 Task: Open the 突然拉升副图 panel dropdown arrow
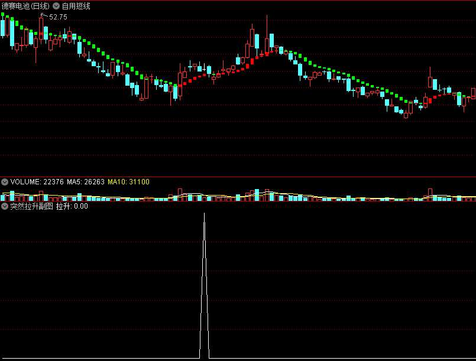click(x=5, y=206)
